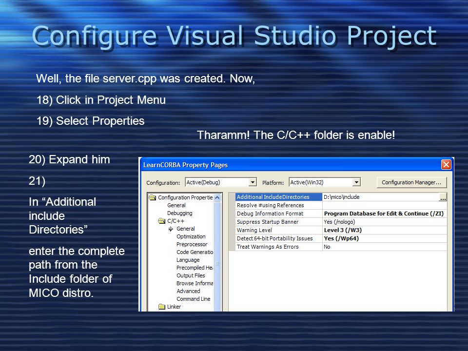The height and width of the screenshot is (351, 468).
Task: Click the arrow marker beside General under C/C++
Action: click(x=171, y=229)
